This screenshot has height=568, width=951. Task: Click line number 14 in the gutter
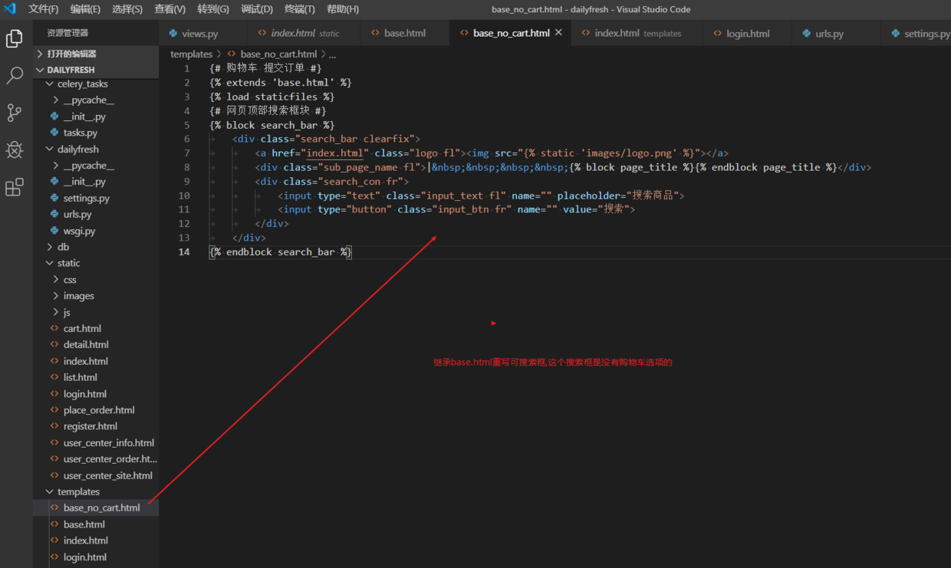tap(185, 252)
